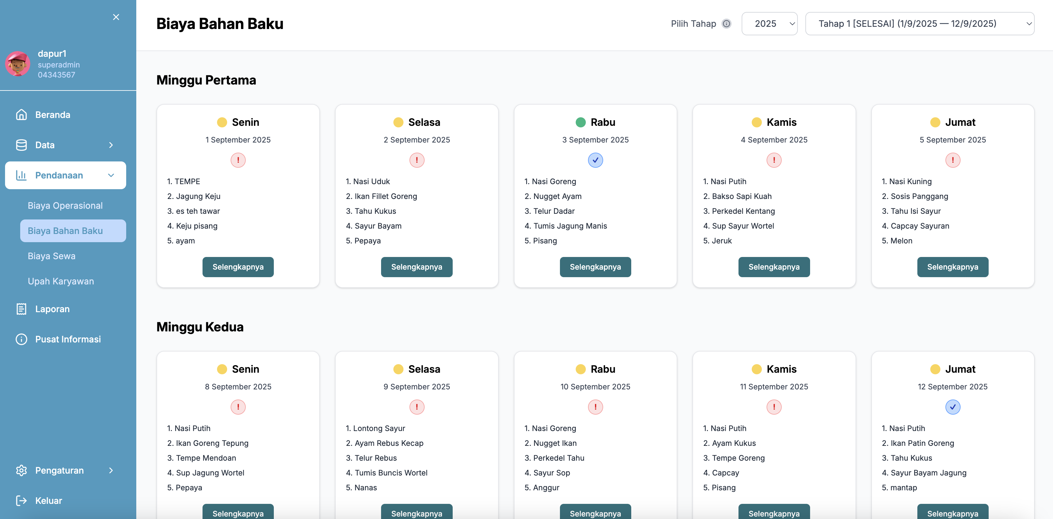
Task: Collapse the Pendanaan submenu chevron
Action: point(111,175)
